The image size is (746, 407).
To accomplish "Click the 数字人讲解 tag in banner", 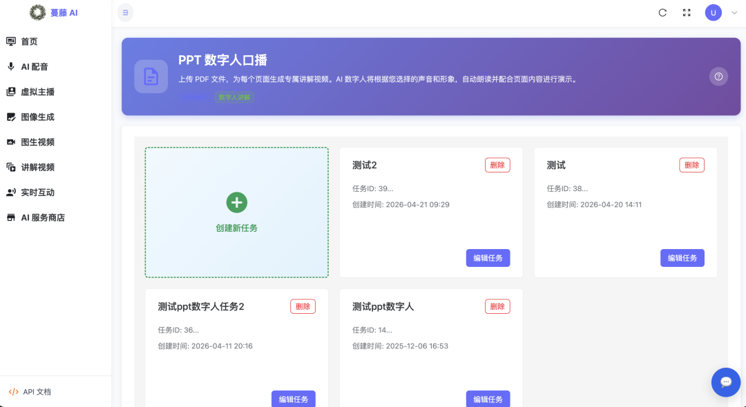I will pyautogui.click(x=234, y=97).
